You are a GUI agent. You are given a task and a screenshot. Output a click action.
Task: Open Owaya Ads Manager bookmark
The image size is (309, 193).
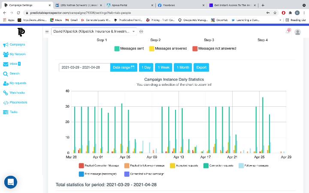[193, 20]
